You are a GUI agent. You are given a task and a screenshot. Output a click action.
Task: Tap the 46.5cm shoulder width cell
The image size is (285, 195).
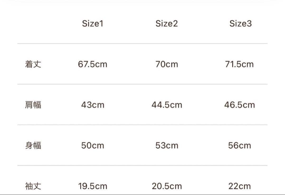pyautogui.click(x=239, y=105)
